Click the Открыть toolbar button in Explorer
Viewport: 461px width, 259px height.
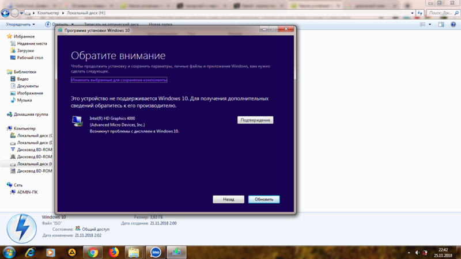59,24
